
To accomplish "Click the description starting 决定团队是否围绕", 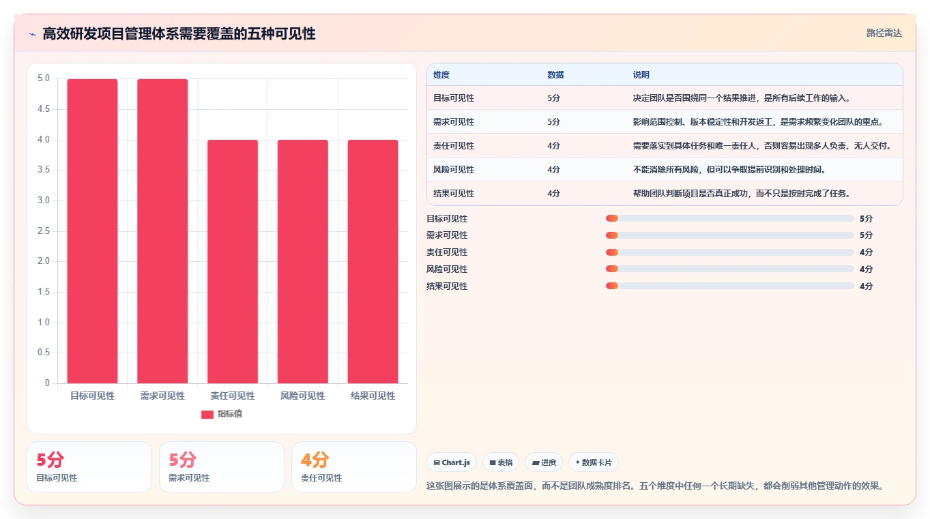I will click(741, 98).
